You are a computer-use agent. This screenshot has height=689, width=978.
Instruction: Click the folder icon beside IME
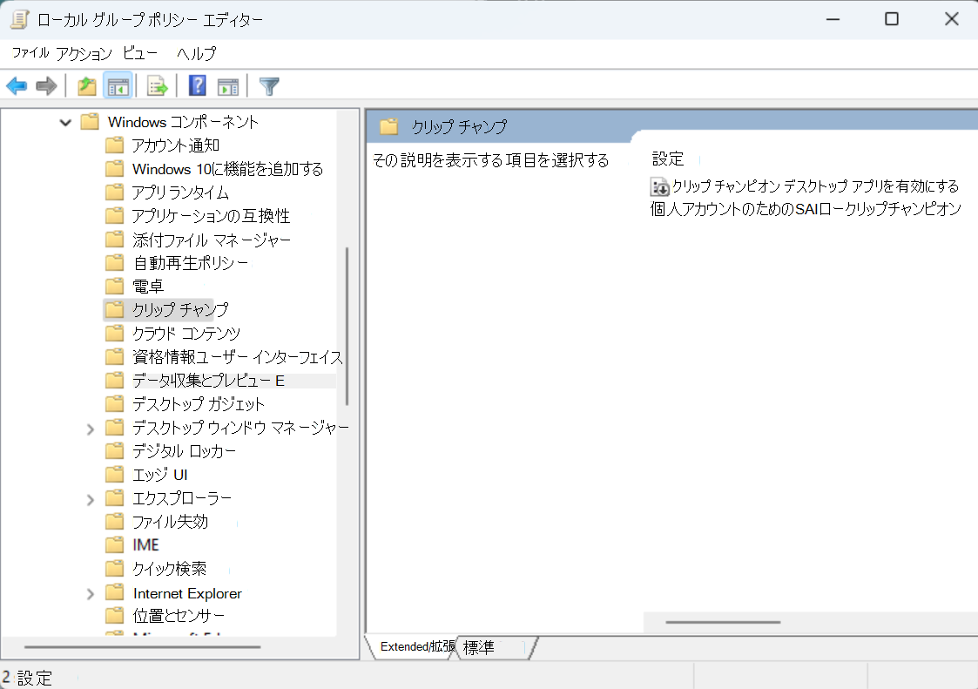[x=114, y=544]
